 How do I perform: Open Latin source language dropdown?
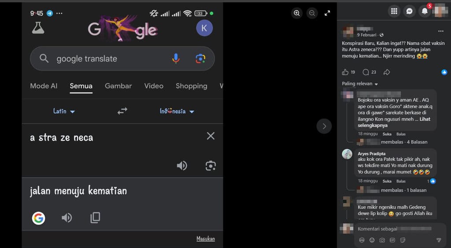[64, 111]
